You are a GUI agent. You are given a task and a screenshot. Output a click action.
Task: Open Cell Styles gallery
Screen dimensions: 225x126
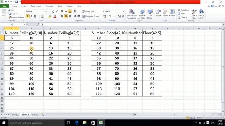point(150,14)
